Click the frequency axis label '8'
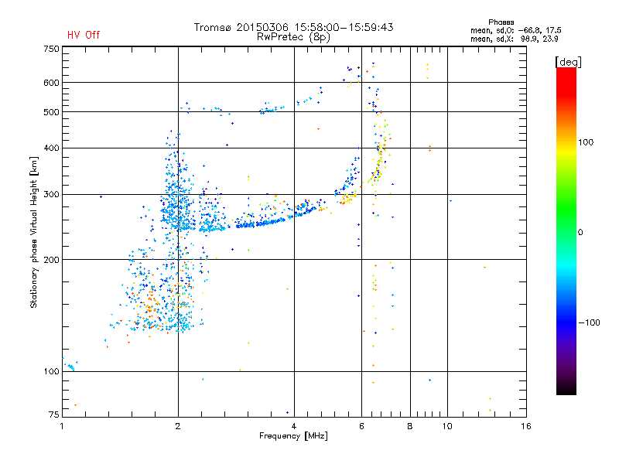 coord(410,426)
